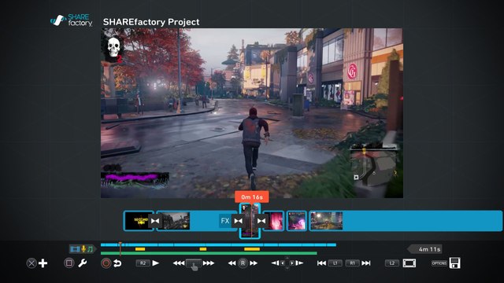Jump to next clip icon
This screenshot has width=504, height=283.
[365, 263]
